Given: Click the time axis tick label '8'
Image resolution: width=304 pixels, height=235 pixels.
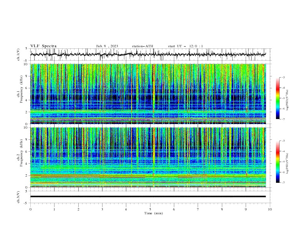Looking at the screenshot, I should (x=222, y=209).
